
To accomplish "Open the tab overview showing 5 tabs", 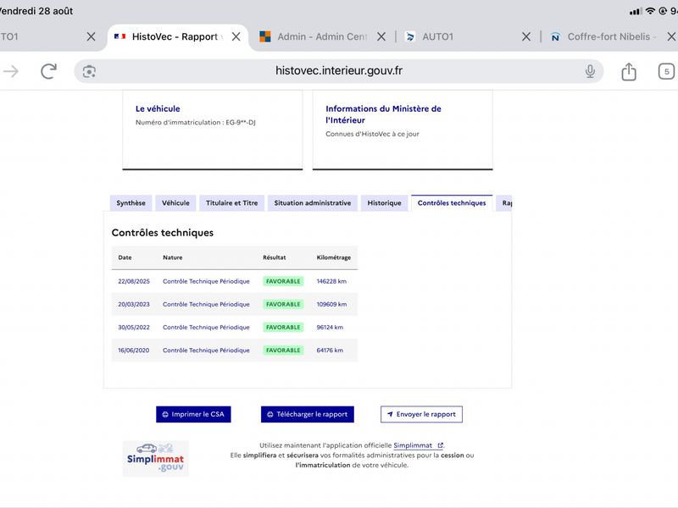I will click(x=666, y=71).
